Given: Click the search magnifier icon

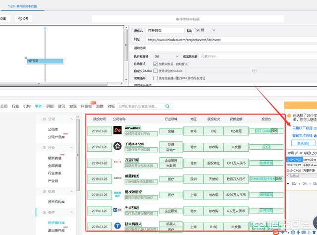Looking at the screenshot, I should (x=167, y=106).
